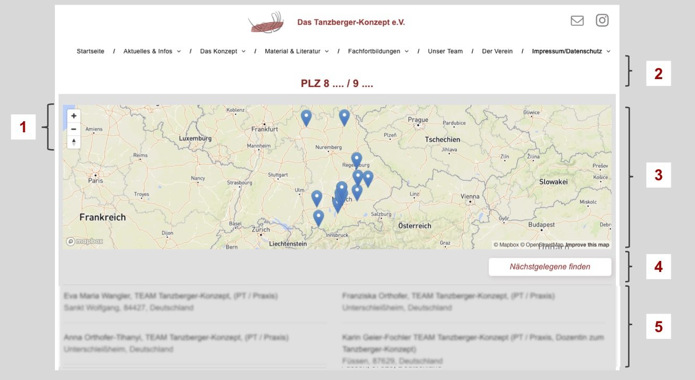Open the Unser Team page
Screen dimensions: 695x380
(x=445, y=52)
